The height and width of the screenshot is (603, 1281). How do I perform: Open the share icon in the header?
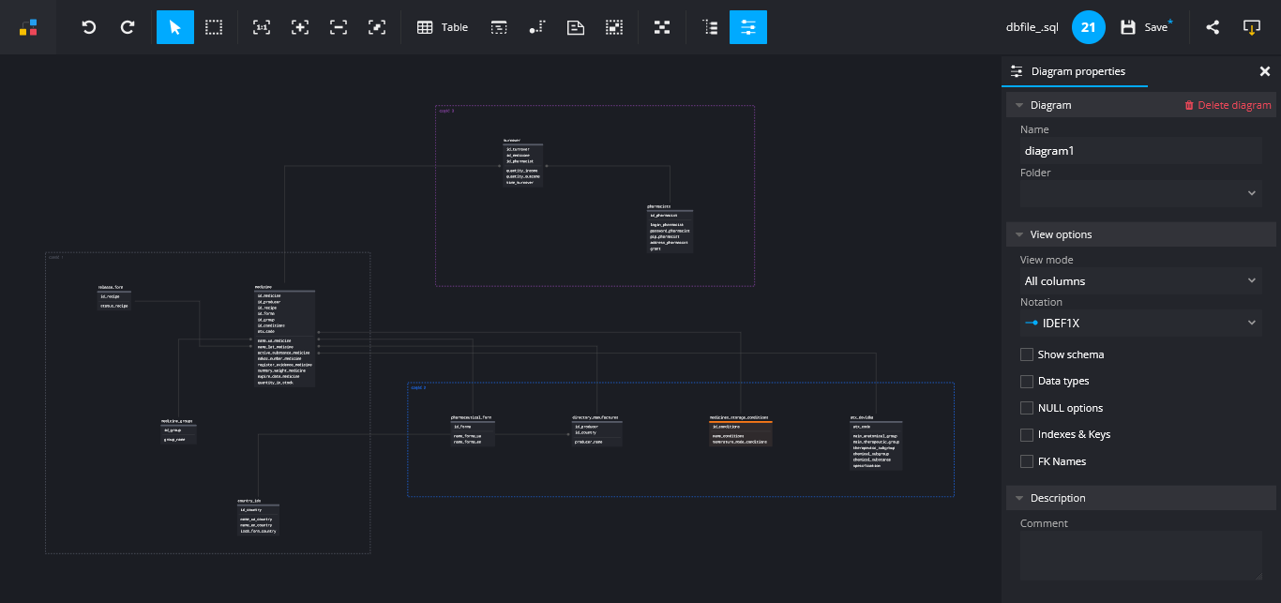click(1212, 27)
